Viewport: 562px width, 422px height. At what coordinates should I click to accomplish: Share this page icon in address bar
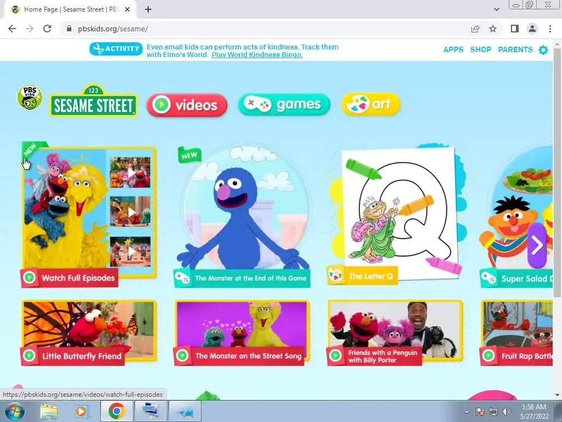pyautogui.click(x=475, y=29)
